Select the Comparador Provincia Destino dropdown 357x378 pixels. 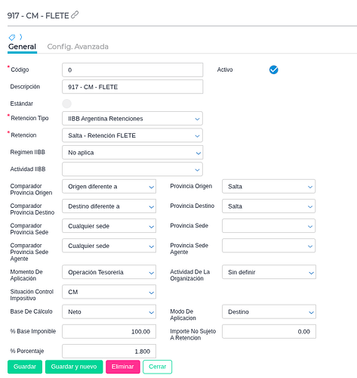(109, 206)
